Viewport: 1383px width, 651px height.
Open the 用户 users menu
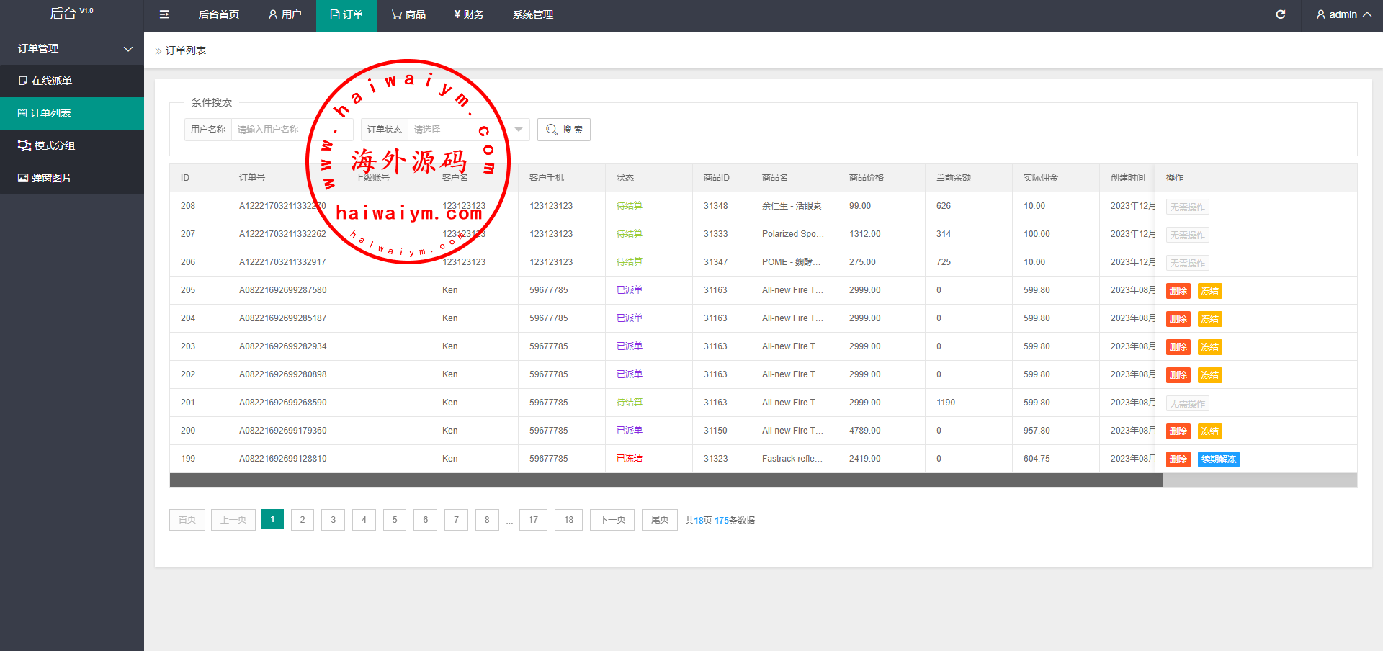pos(285,14)
